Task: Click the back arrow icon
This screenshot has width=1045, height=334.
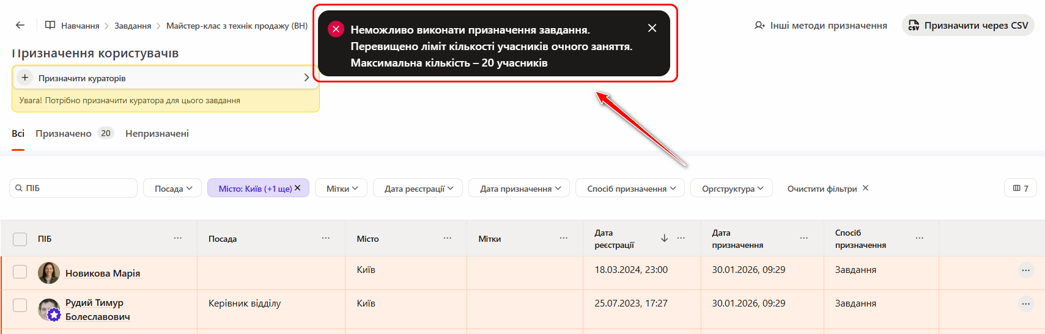Action: (20, 25)
